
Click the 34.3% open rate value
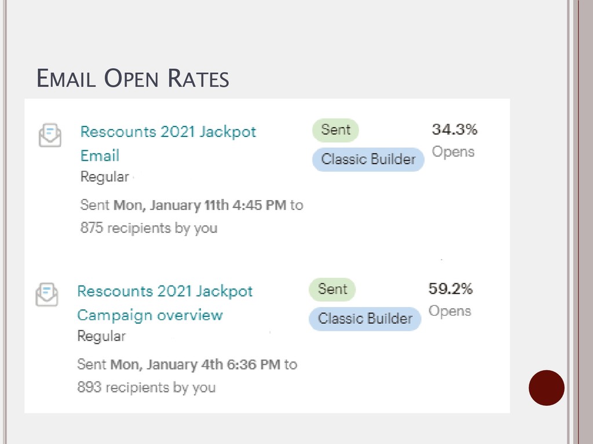point(455,129)
